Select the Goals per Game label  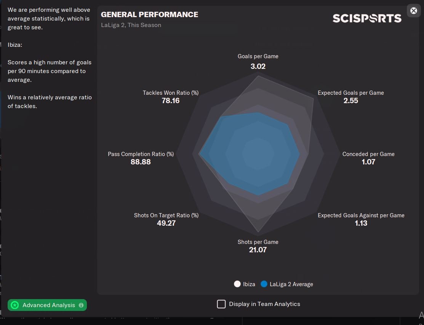click(258, 56)
